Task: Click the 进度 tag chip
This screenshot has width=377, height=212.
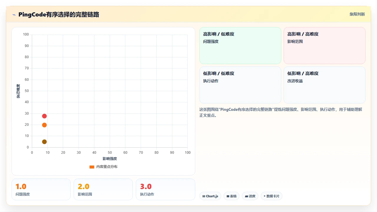Action: 250,196
